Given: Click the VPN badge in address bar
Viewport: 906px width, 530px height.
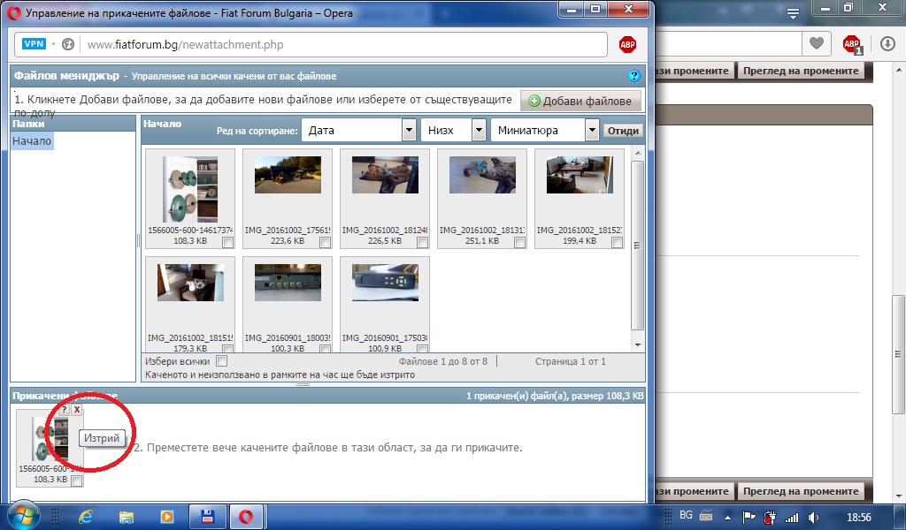Looking at the screenshot, I should (x=34, y=44).
